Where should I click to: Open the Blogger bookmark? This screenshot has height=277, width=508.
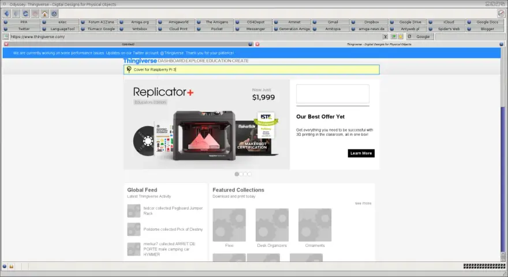coord(485,29)
